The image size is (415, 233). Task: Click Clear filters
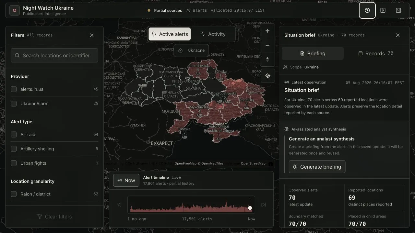[54, 216]
